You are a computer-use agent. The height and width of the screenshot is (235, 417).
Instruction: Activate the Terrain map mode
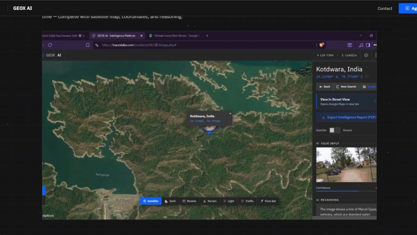(210, 201)
